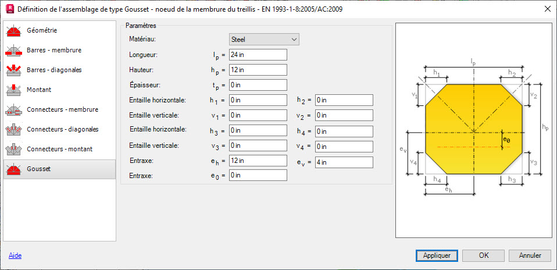The height and width of the screenshot is (270, 557).
Task: Click the Annuler button
Action: (x=530, y=255)
